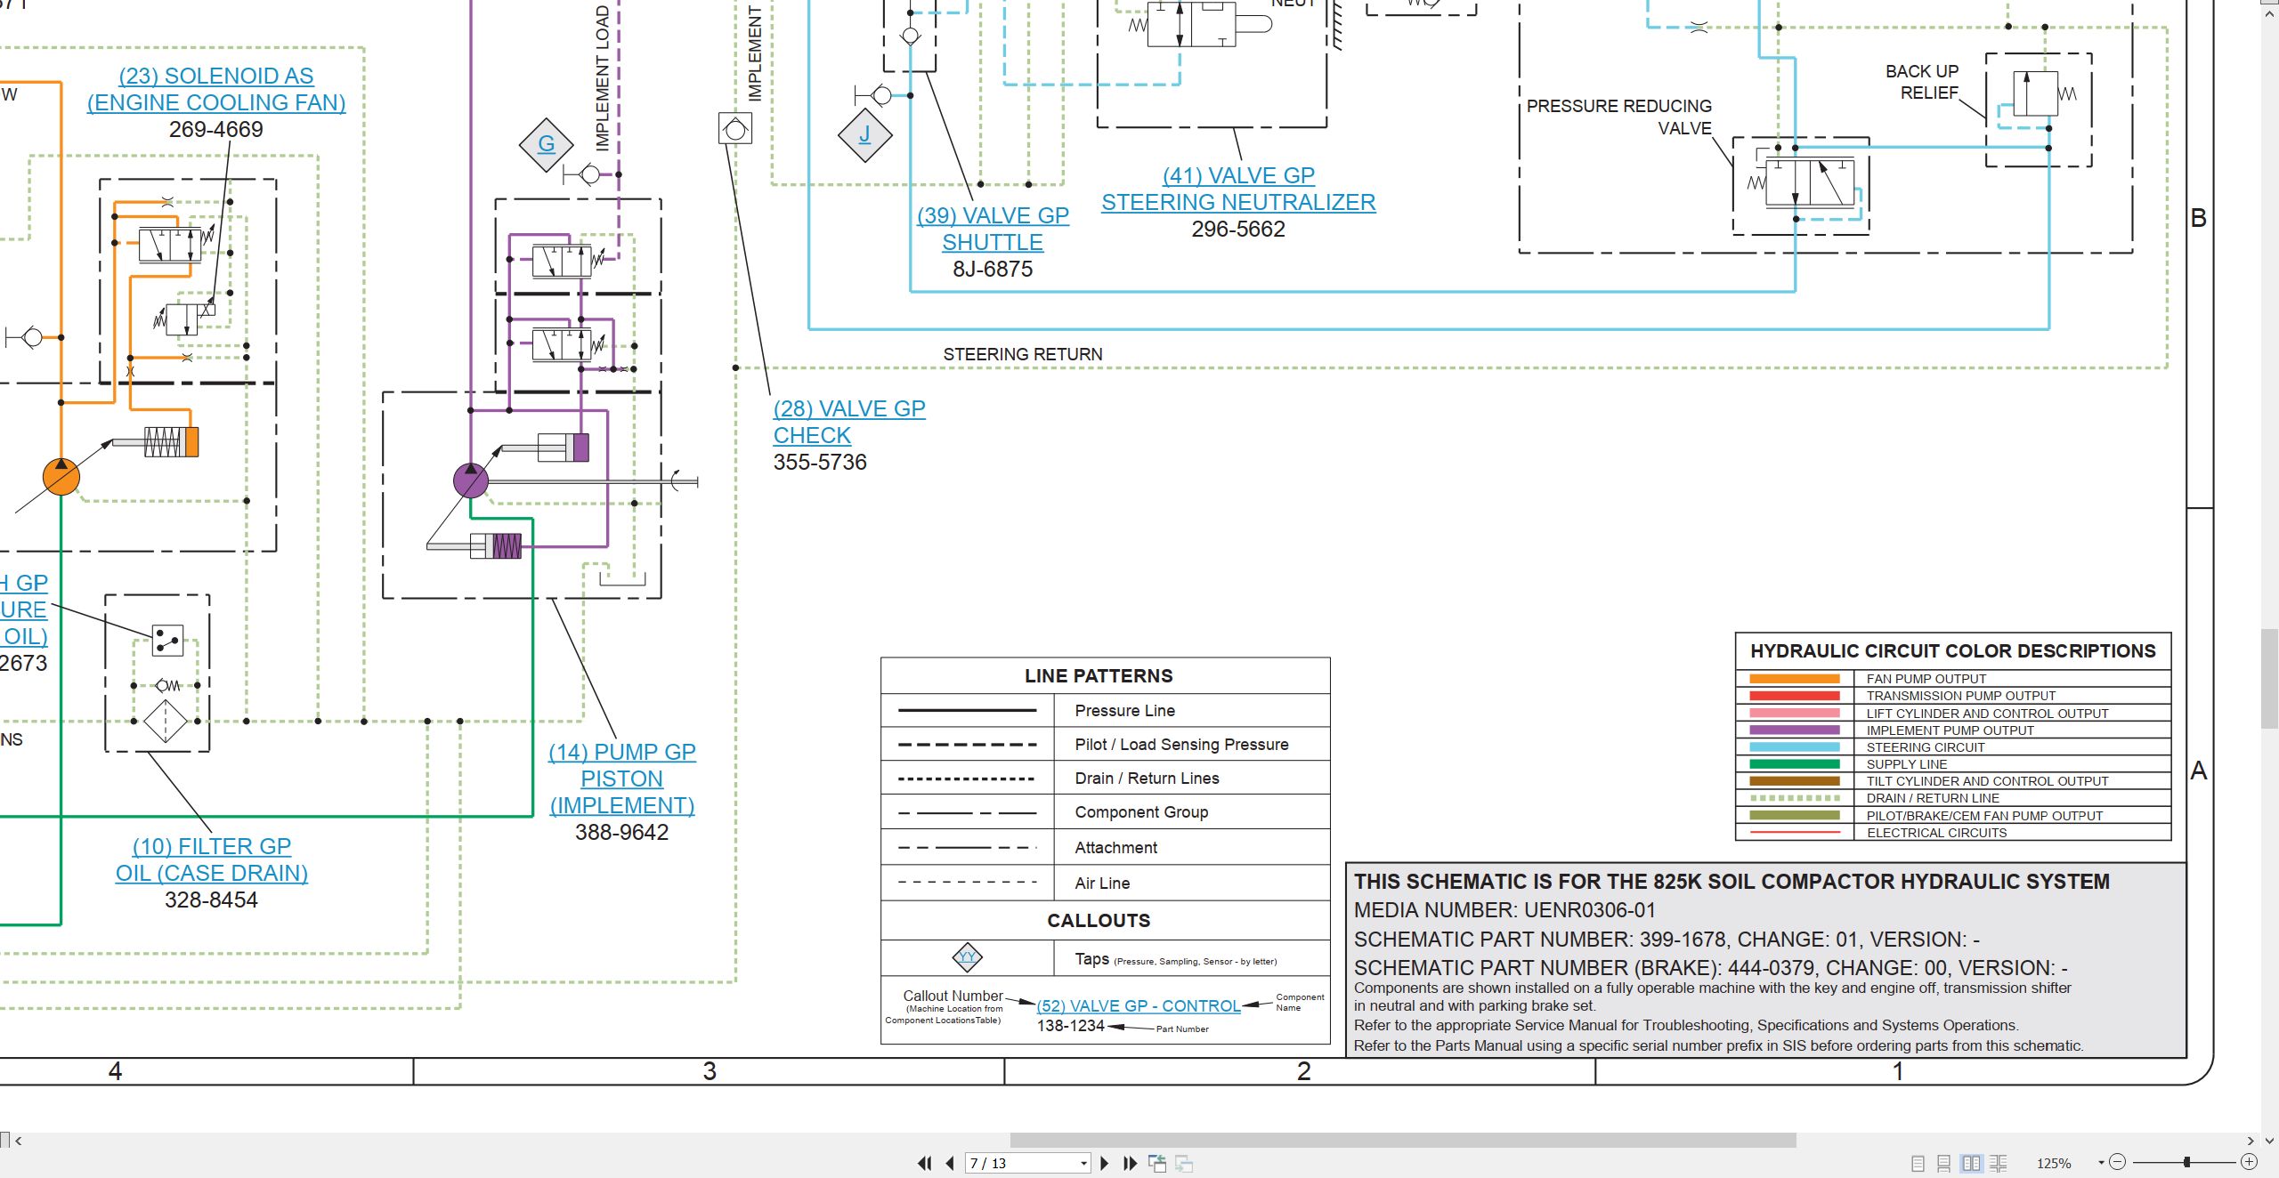Viewport: 2279px width, 1178px height.
Task: Click the part number 328-8454
Action: 211,900
